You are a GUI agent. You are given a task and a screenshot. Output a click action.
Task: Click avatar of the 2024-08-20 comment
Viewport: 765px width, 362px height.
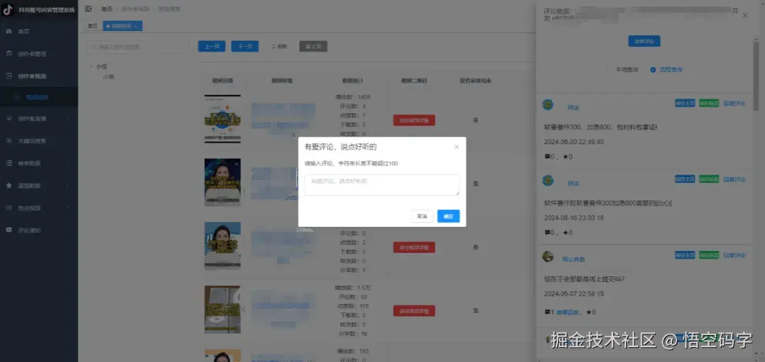[548, 104]
